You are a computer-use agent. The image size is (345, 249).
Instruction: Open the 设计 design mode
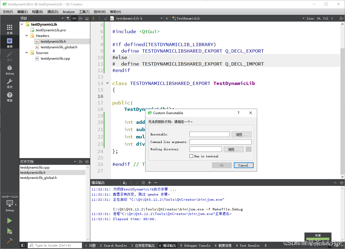(x=9, y=56)
